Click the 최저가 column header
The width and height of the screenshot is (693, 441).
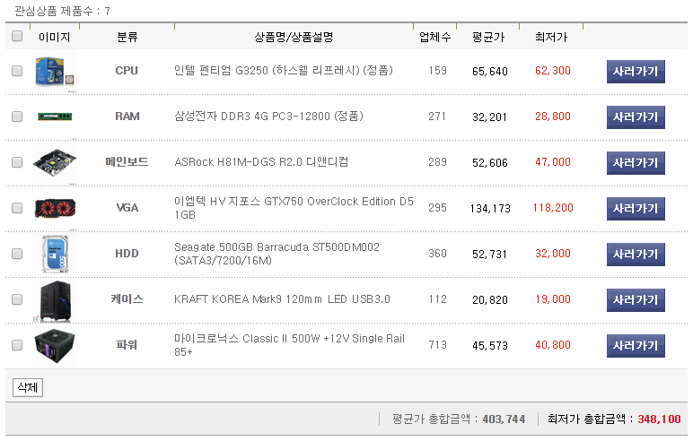click(550, 38)
